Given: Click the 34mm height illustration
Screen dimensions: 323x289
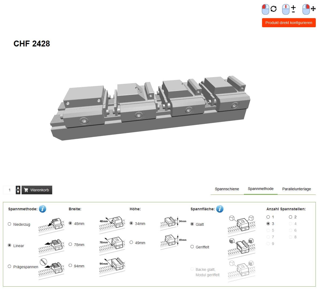Looking at the screenshot, I should pos(174,223).
